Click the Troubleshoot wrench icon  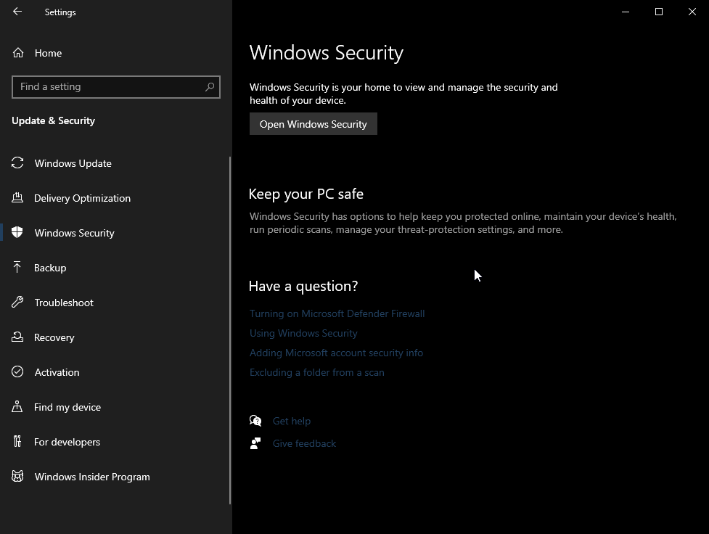tap(17, 303)
